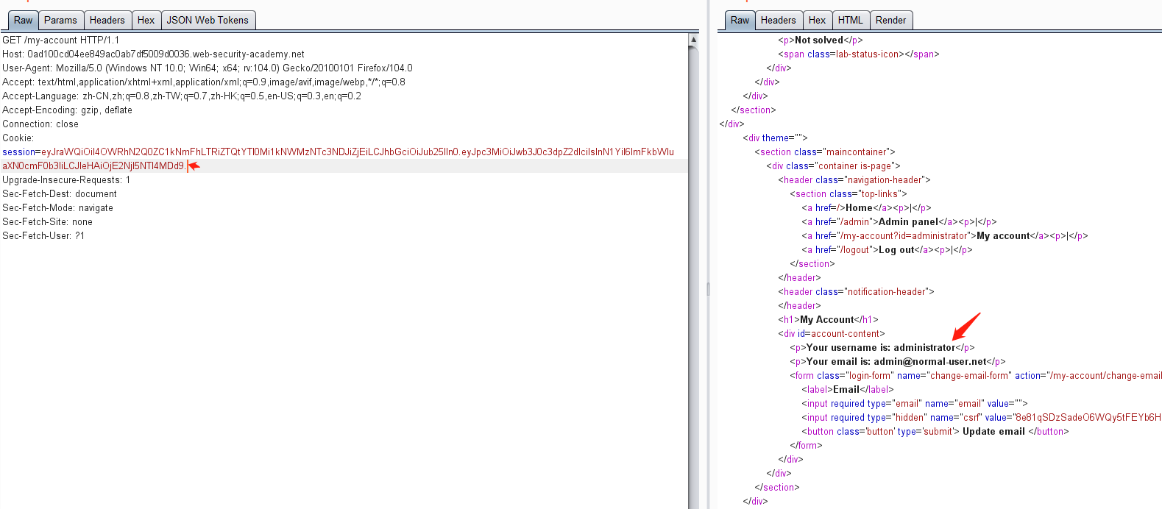Image resolution: width=1162 pixels, height=509 pixels.
Task: Click the label 'Email' response line
Action: [848, 390]
